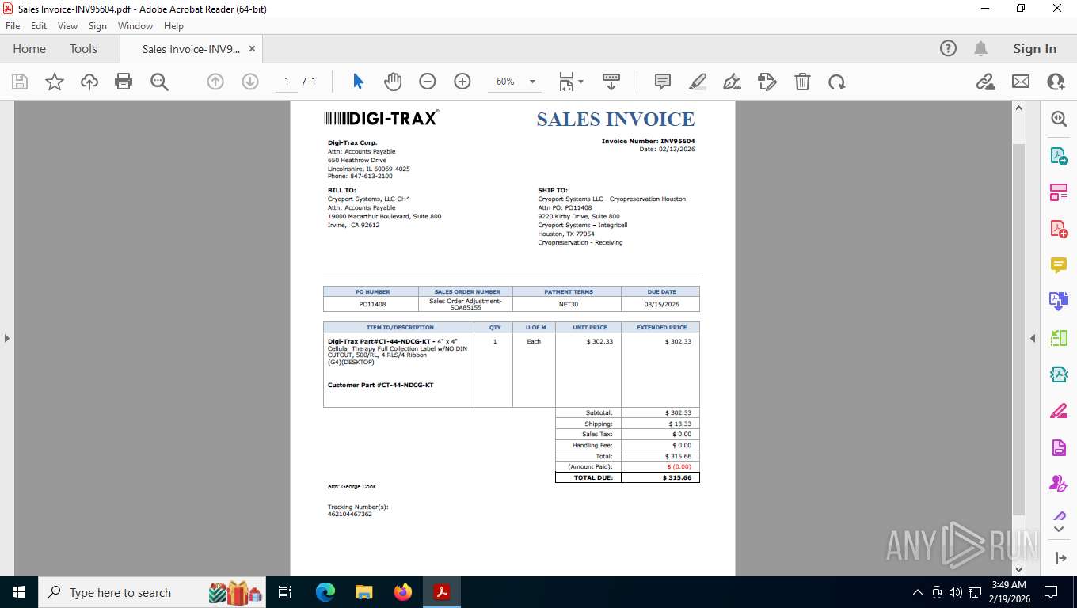
Task: Open the Help menu
Action: 173,26
